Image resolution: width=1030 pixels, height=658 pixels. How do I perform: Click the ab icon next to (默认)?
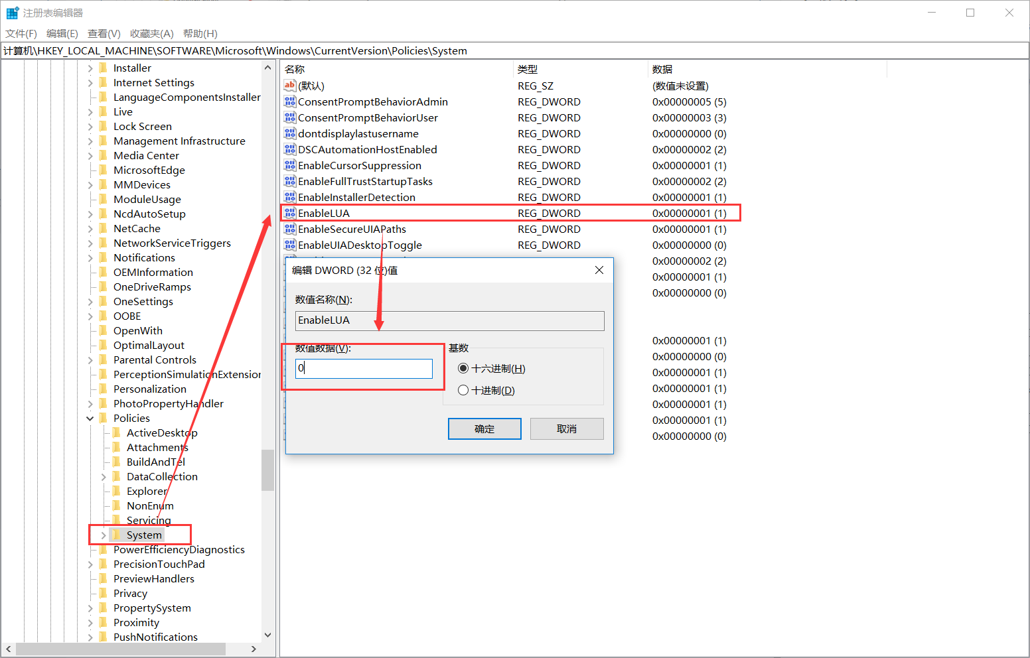click(289, 86)
